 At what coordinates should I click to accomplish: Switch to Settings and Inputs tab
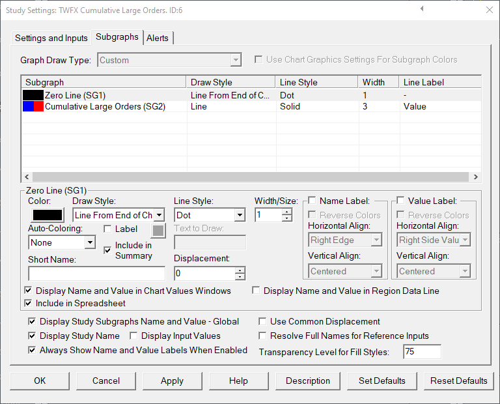[51, 38]
